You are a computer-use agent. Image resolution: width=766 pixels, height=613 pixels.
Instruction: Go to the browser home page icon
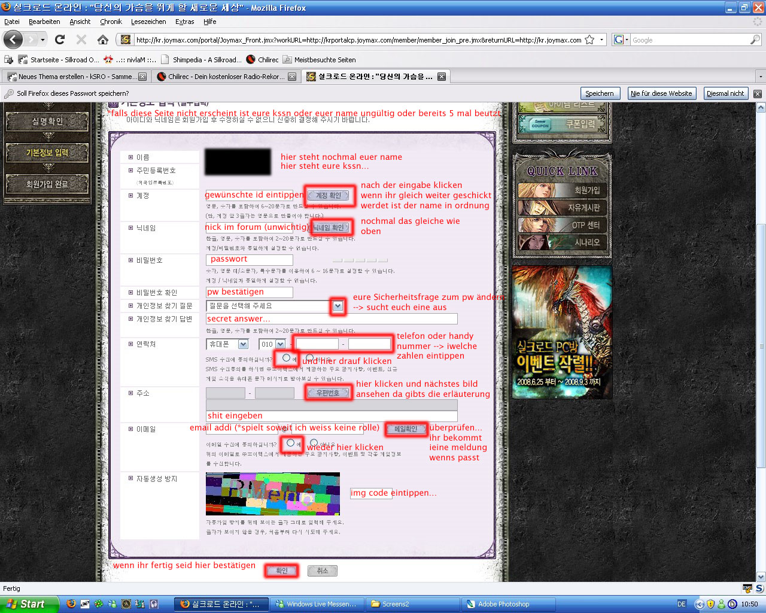pos(103,40)
